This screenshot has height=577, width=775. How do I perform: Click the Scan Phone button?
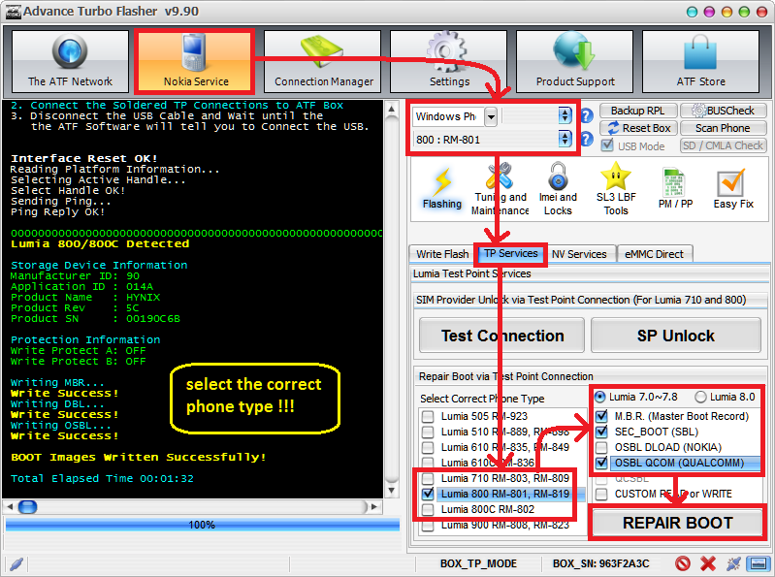[723, 128]
